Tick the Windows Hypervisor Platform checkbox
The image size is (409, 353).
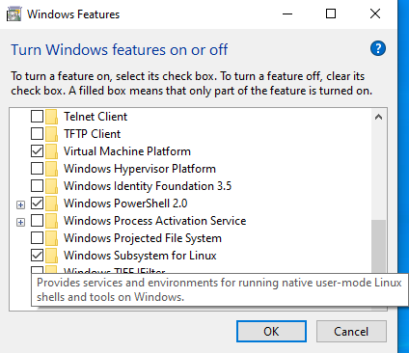(x=37, y=169)
